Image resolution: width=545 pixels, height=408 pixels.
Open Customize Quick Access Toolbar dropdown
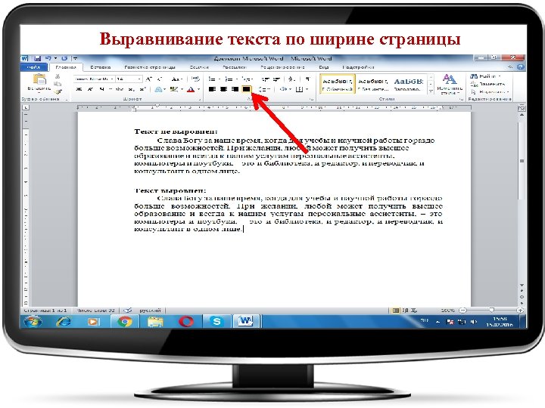75,59
